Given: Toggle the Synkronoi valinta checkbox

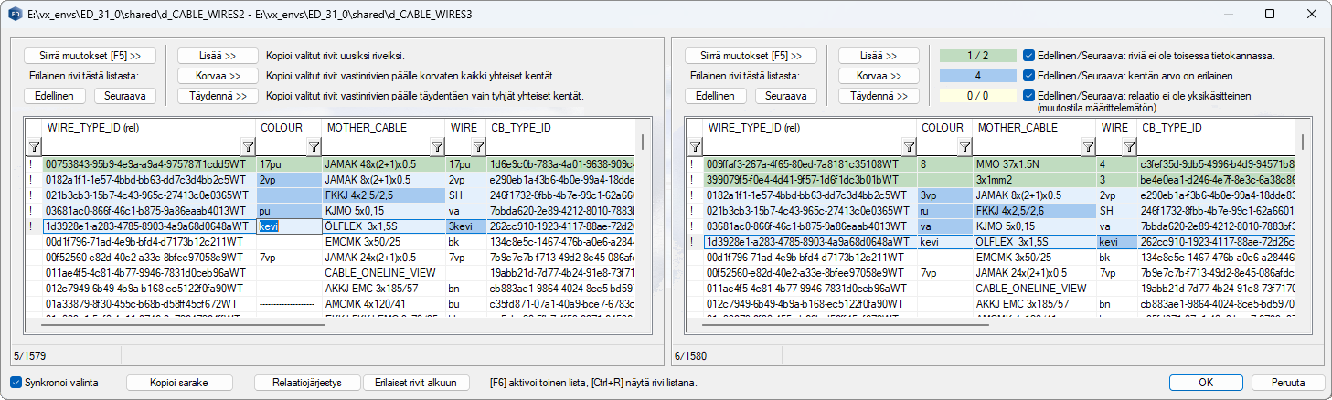Looking at the screenshot, I should pos(16,383).
